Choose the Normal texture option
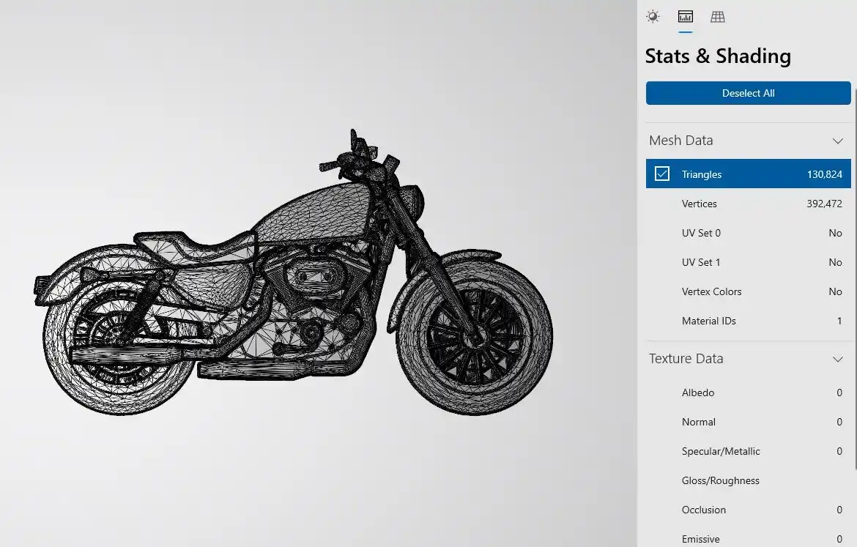Image resolution: width=857 pixels, height=547 pixels. point(747,422)
